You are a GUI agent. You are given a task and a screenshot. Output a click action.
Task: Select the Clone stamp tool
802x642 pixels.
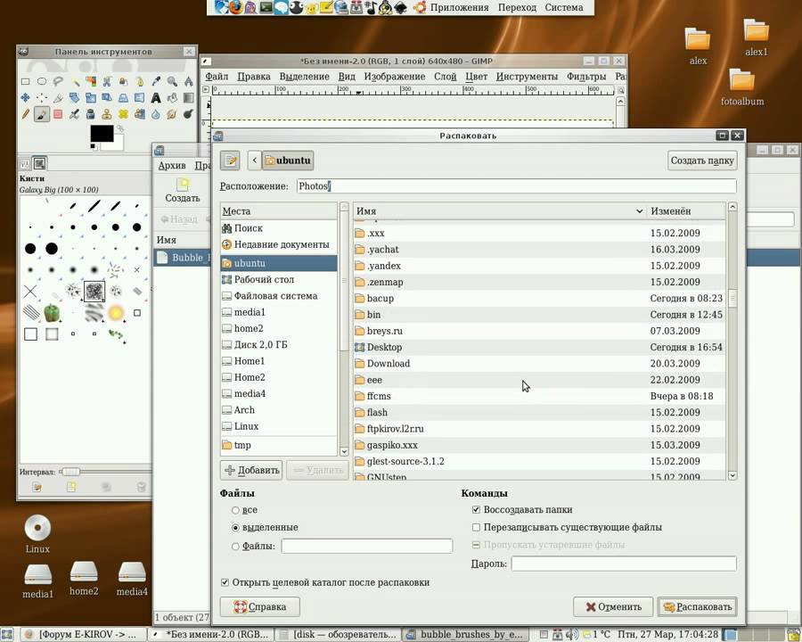(107, 113)
